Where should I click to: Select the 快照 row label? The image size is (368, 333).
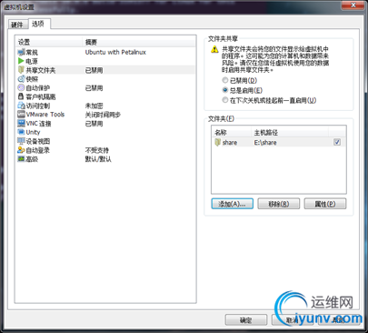(x=32, y=79)
